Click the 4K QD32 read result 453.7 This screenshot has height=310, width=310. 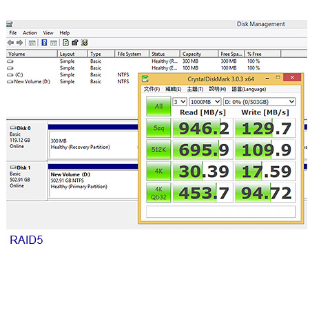203,193
